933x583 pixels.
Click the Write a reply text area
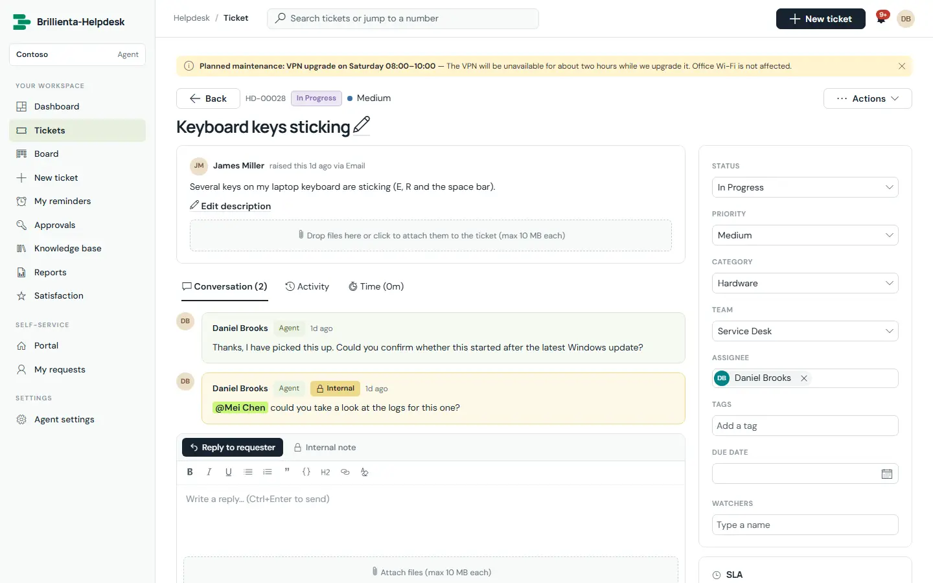[x=431, y=518]
